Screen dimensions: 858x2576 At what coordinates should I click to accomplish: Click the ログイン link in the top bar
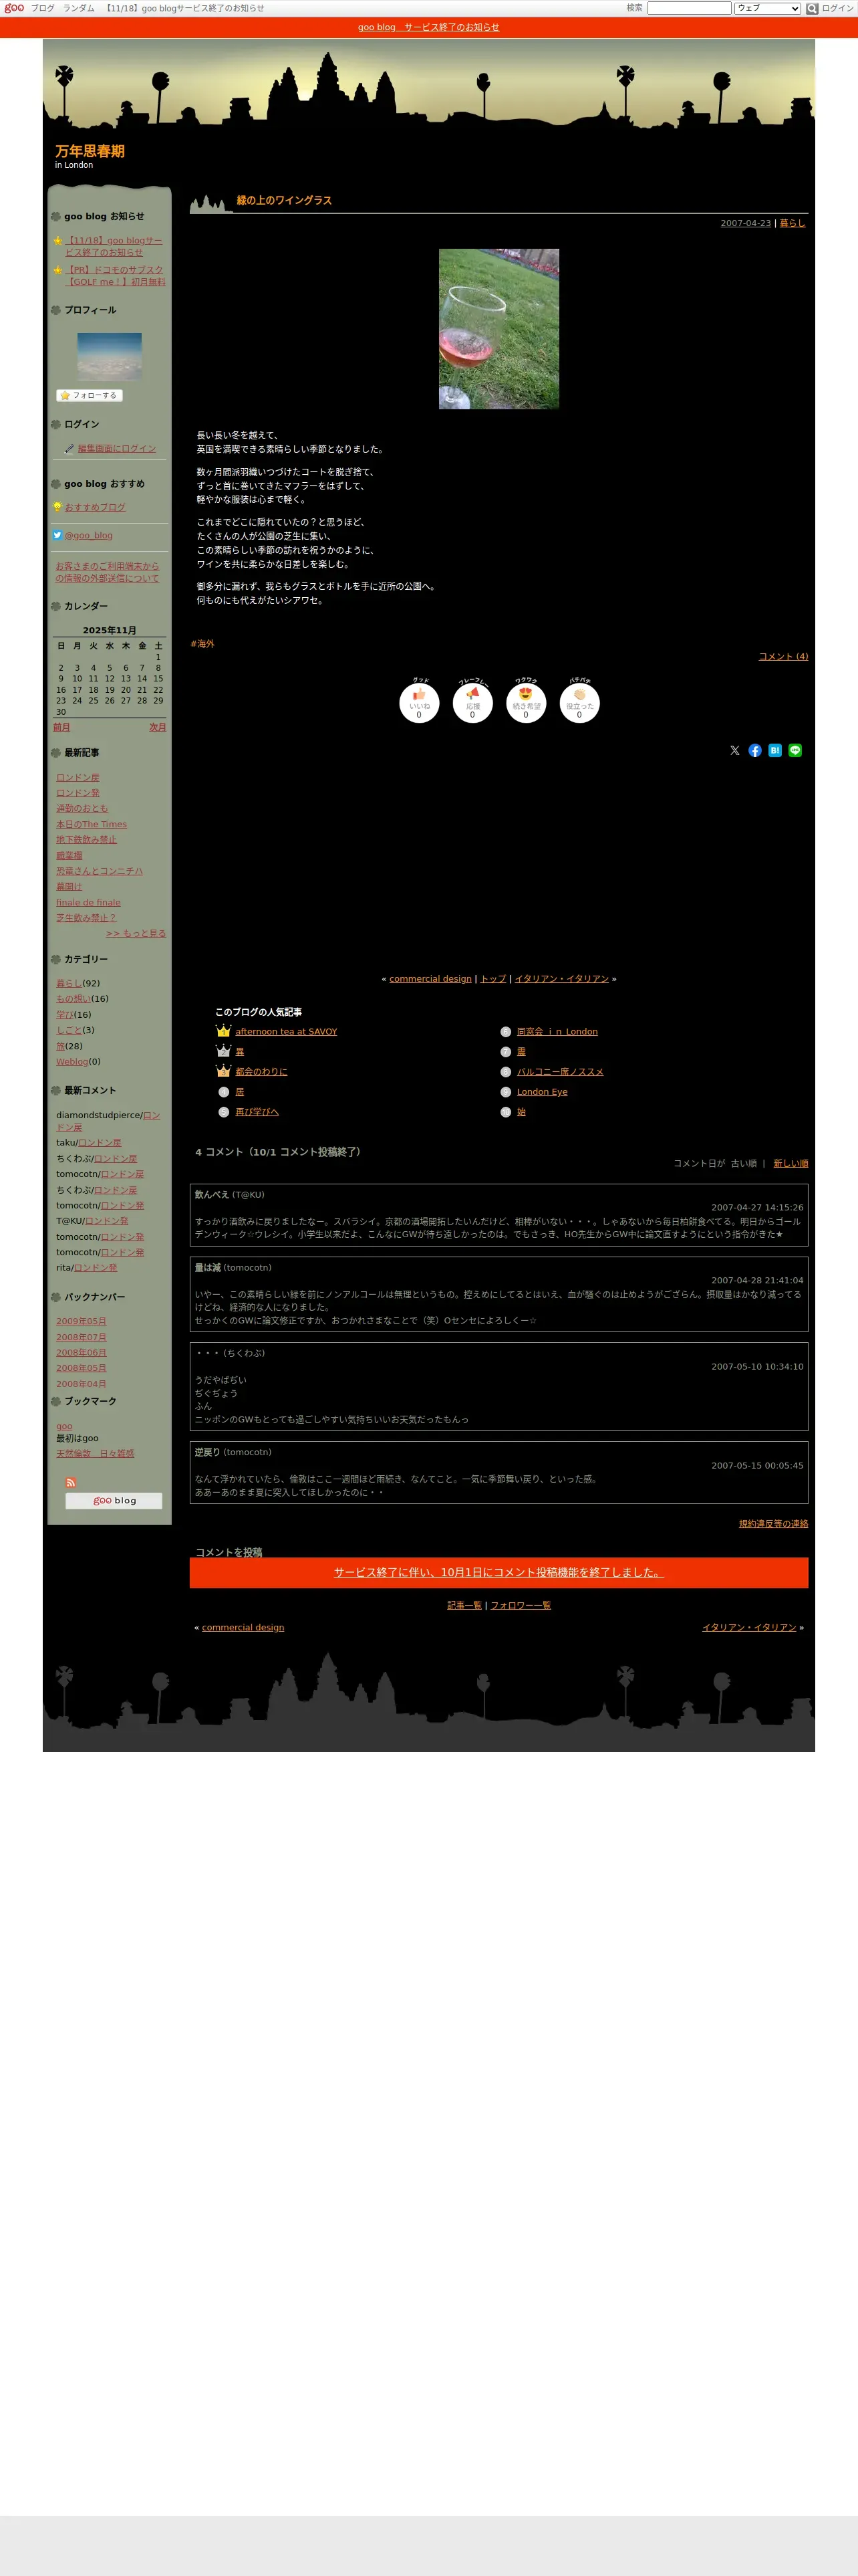coord(837,8)
